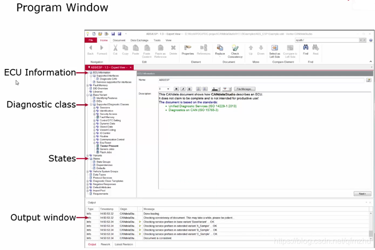Expand the Variants tree node
The height and width of the screenshot is (250, 375).
tap(87, 156)
